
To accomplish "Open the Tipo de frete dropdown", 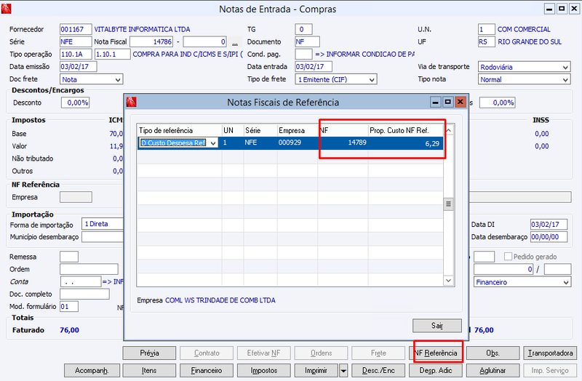I will click(372, 79).
